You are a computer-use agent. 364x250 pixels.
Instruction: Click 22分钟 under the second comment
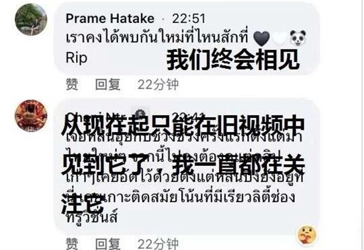point(158,244)
